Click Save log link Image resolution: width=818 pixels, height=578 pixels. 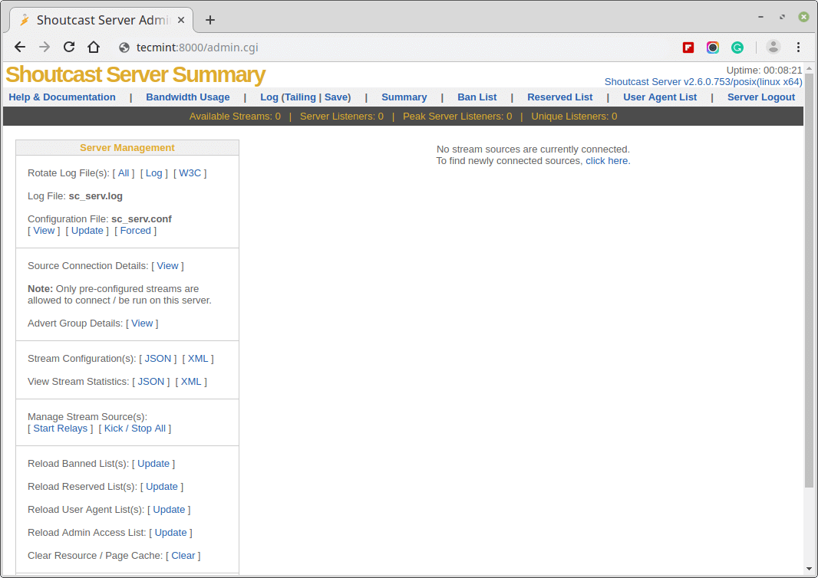[x=336, y=97]
